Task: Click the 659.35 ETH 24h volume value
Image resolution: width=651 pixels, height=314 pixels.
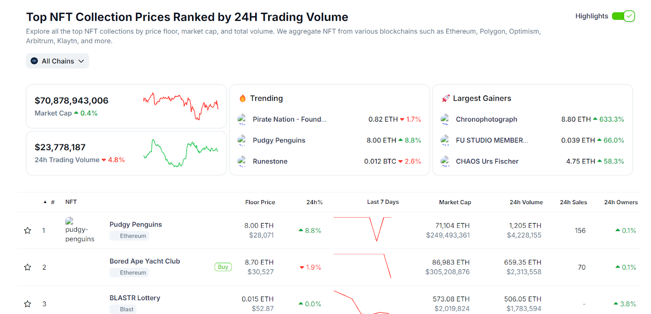Action: (x=522, y=262)
